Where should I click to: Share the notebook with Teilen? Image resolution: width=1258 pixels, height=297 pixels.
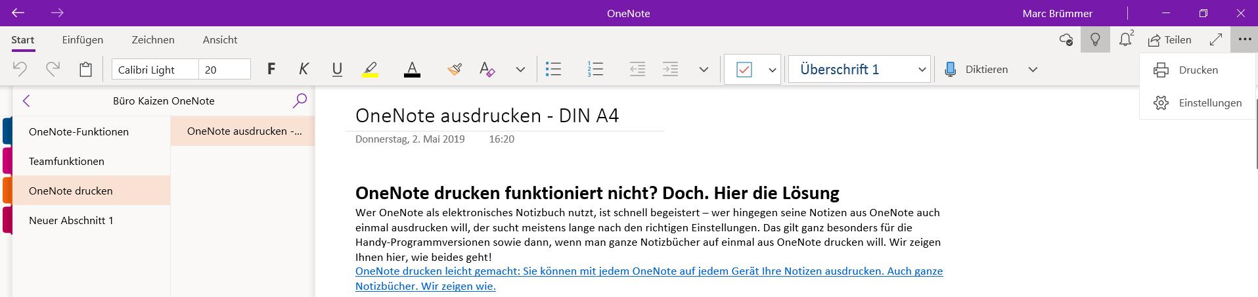pos(1170,40)
